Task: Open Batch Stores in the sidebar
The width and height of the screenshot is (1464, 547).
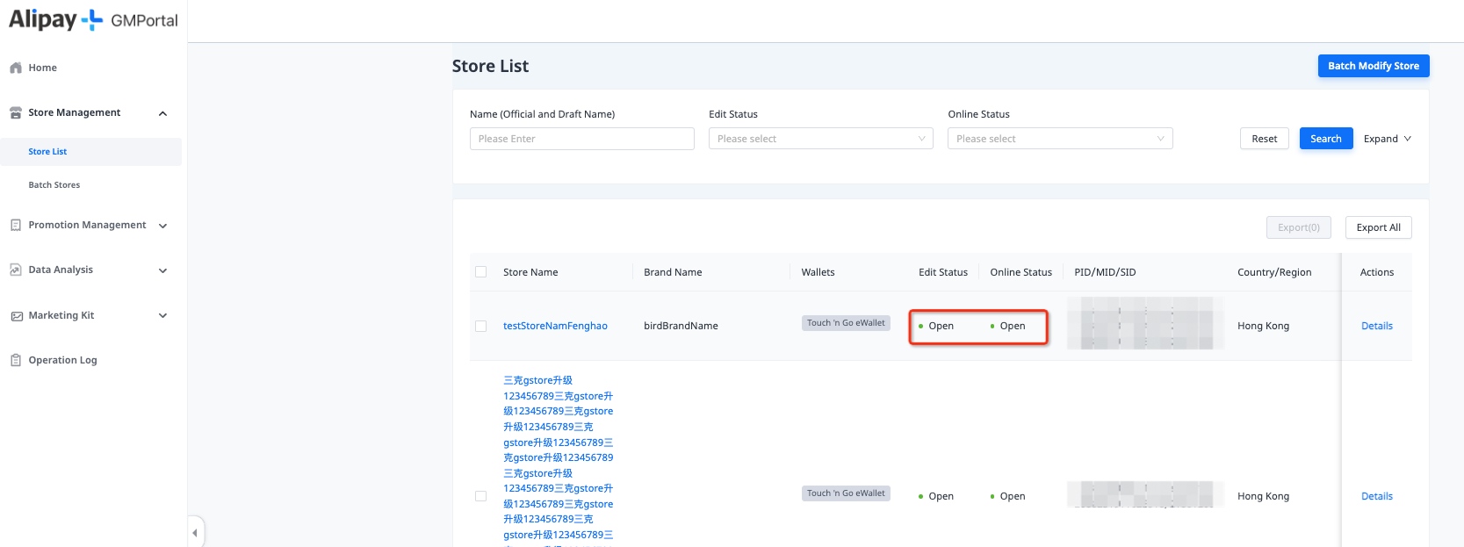Action: pos(54,185)
